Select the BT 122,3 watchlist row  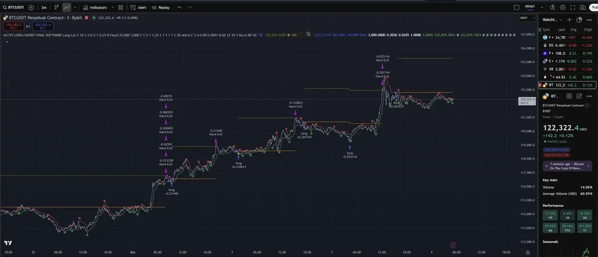[568, 85]
